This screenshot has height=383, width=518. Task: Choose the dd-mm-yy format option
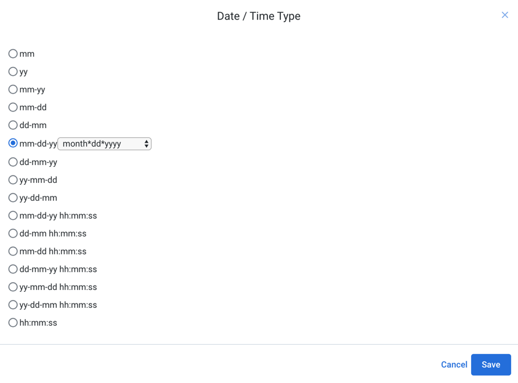tap(13, 162)
